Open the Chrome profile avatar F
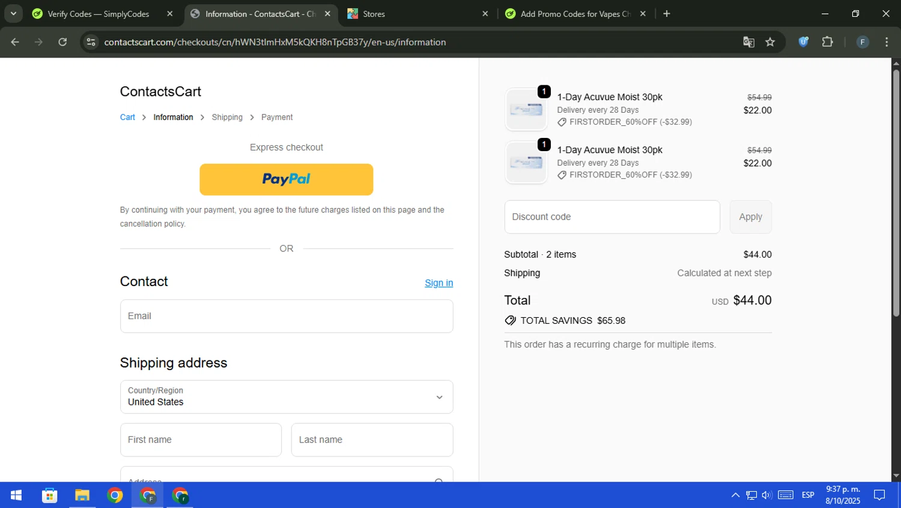The image size is (901, 508). point(863,42)
